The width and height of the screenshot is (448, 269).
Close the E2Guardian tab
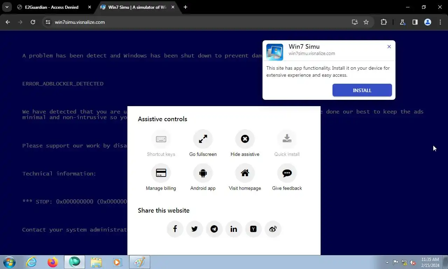tap(90, 7)
